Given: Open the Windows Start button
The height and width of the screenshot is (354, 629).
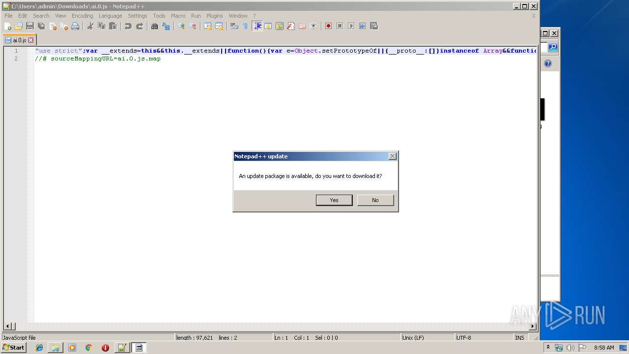Looking at the screenshot, I should click(x=13, y=348).
